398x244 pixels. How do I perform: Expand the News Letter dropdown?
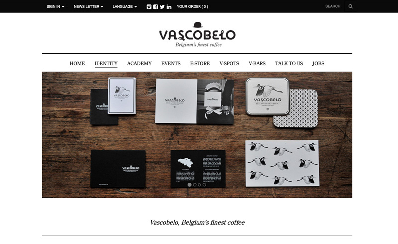89,6
